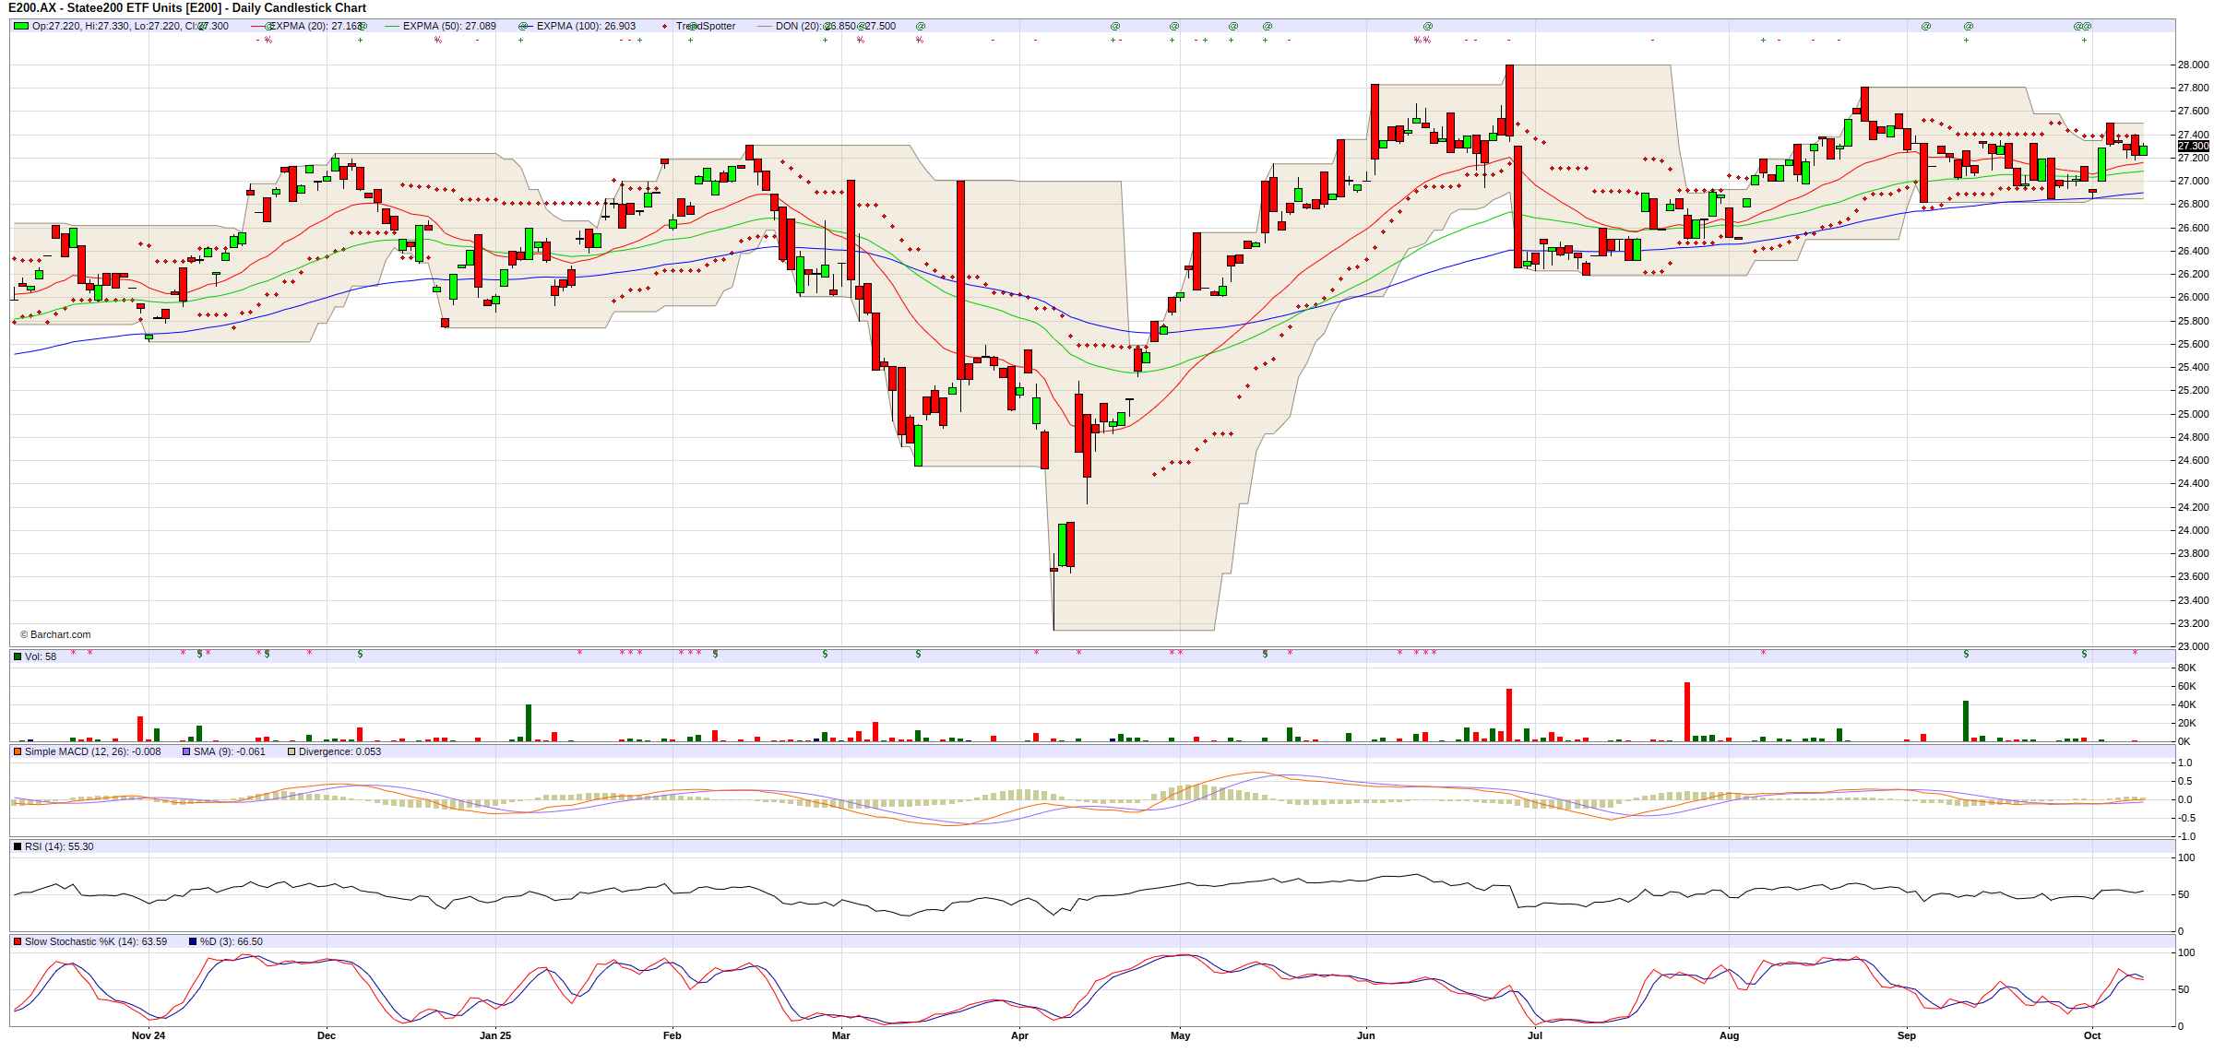Click the red diamond TrendSpotter legend marker

pyautogui.click(x=664, y=27)
